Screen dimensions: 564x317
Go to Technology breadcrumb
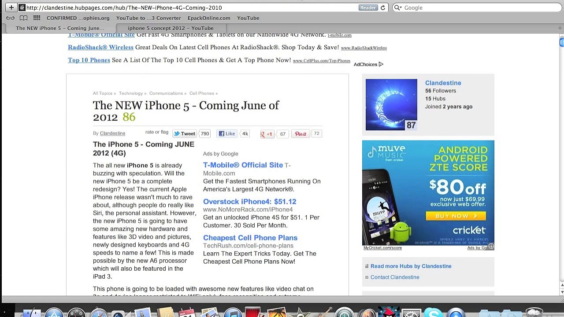point(131,93)
